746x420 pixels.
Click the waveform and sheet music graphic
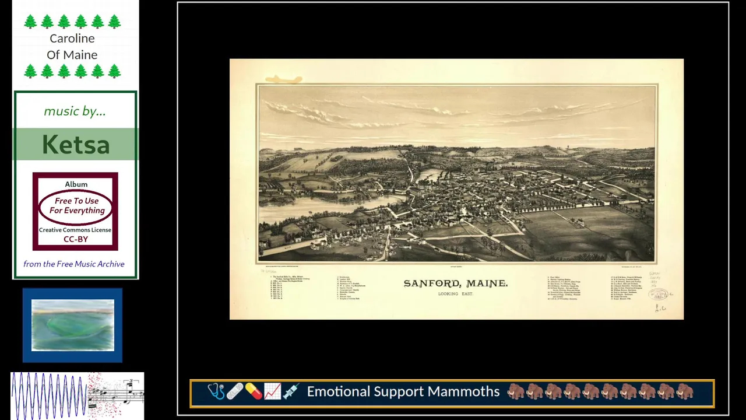77,395
